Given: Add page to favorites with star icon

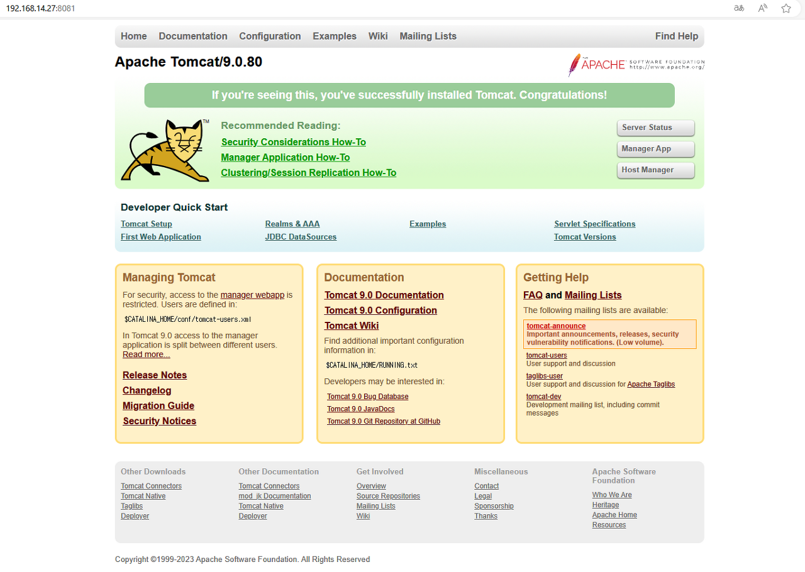Looking at the screenshot, I should [x=786, y=8].
